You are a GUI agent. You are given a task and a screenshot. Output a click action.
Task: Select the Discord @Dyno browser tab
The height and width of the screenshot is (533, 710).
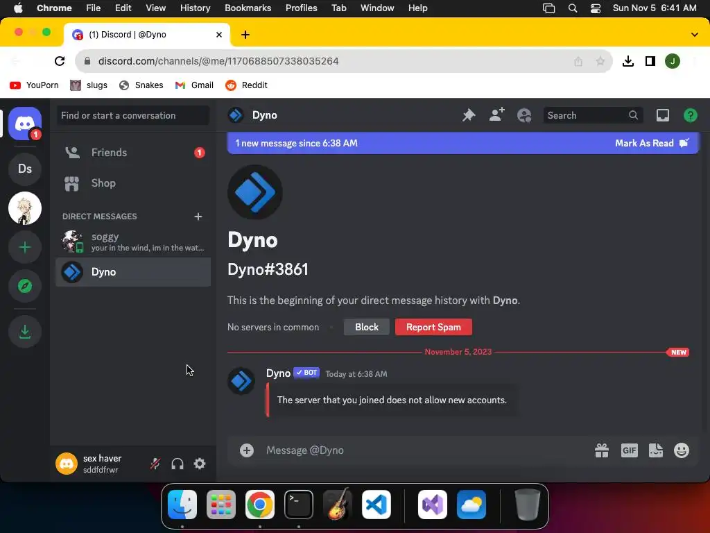147,35
